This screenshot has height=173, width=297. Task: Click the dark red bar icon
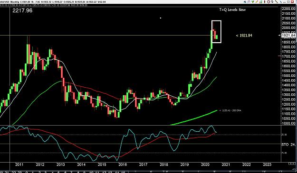265,2
